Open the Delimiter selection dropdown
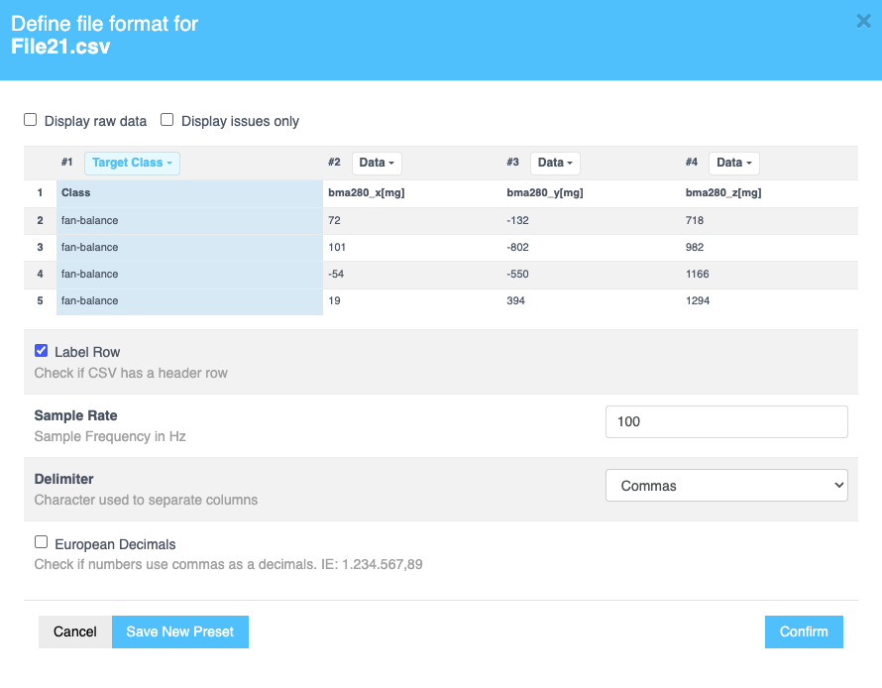 726,485
